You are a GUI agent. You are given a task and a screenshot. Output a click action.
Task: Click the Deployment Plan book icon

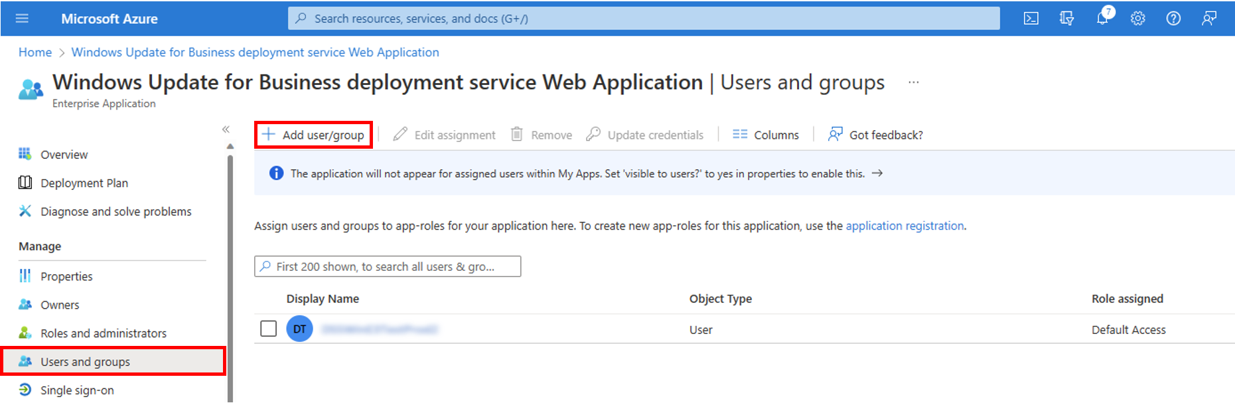pyautogui.click(x=25, y=183)
